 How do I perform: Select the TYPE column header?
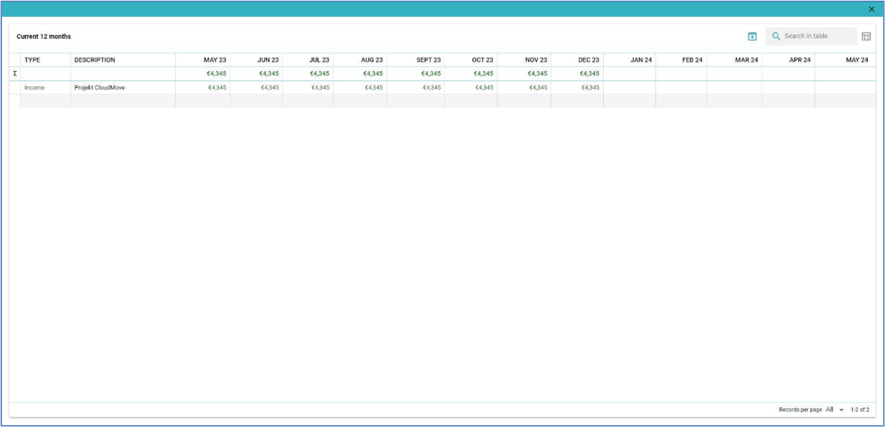point(32,59)
